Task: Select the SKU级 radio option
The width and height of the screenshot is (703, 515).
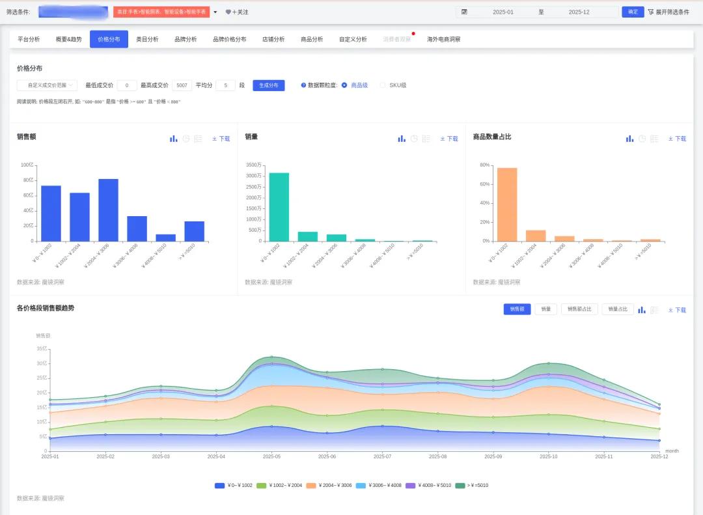Action: click(x=383, y=85)
